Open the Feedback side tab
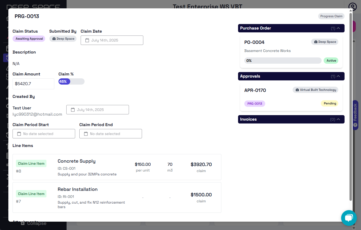This screenshot has width=361, height=230. tap(355, 115)
